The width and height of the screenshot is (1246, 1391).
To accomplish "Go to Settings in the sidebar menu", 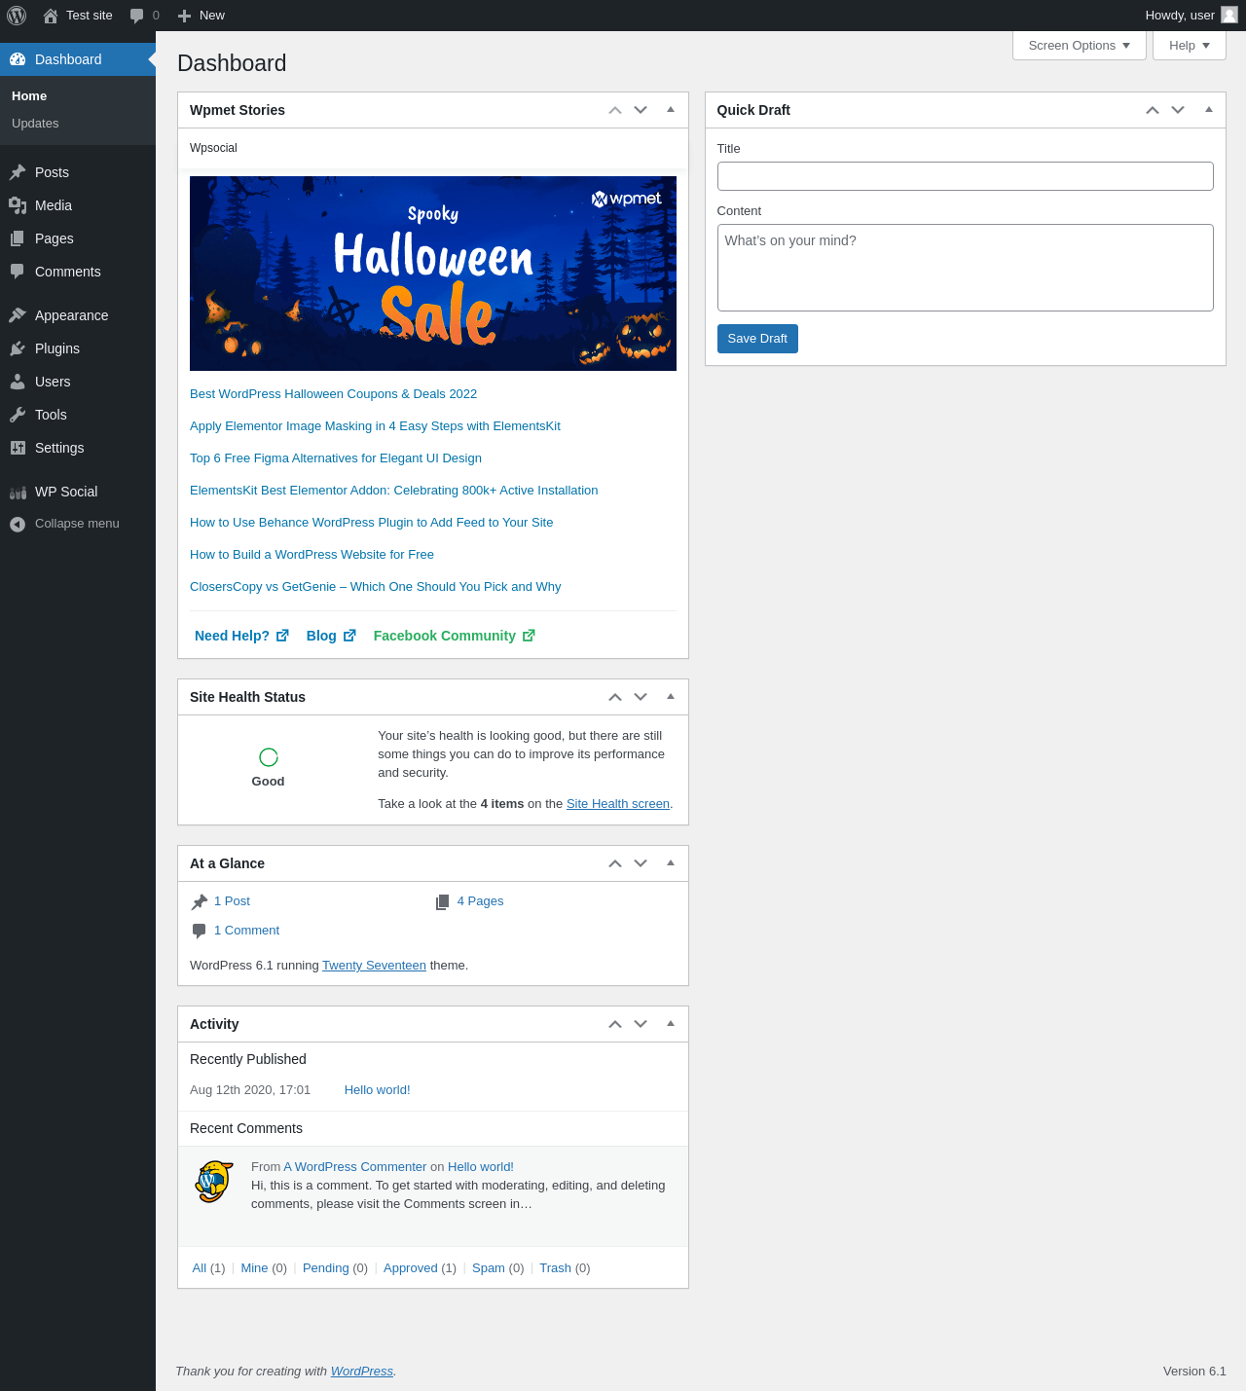I will tap(59, 448).
